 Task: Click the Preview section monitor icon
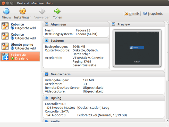pyautogui.click(x=113, y=24)
